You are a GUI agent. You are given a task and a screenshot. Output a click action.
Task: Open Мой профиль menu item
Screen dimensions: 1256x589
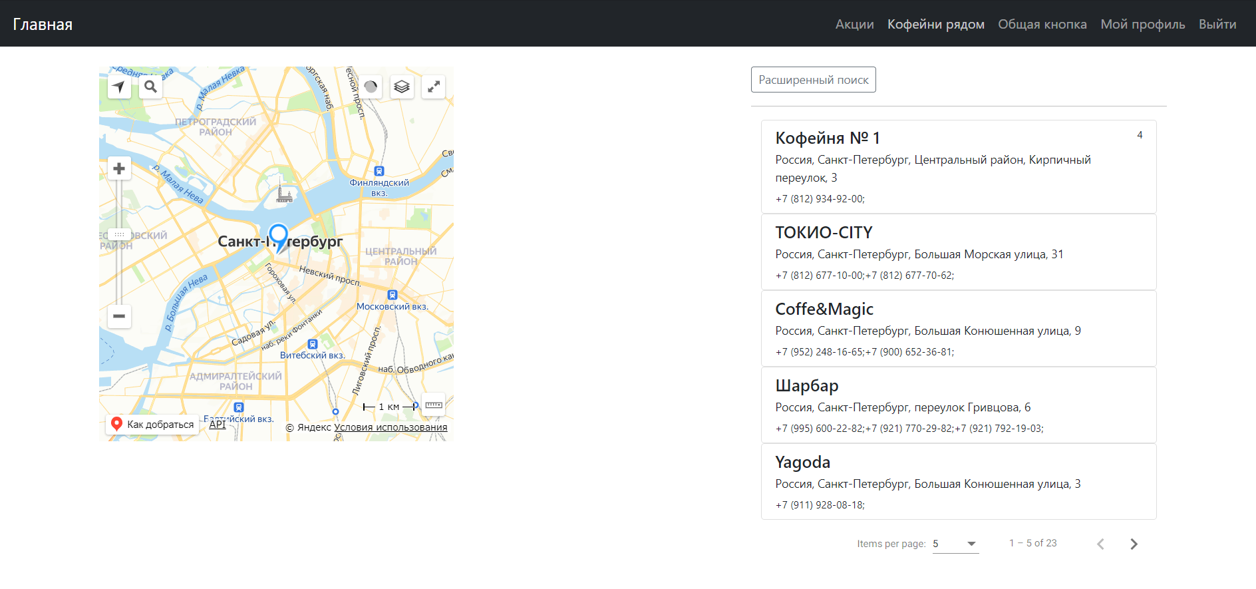click(x=1143, y=24)
